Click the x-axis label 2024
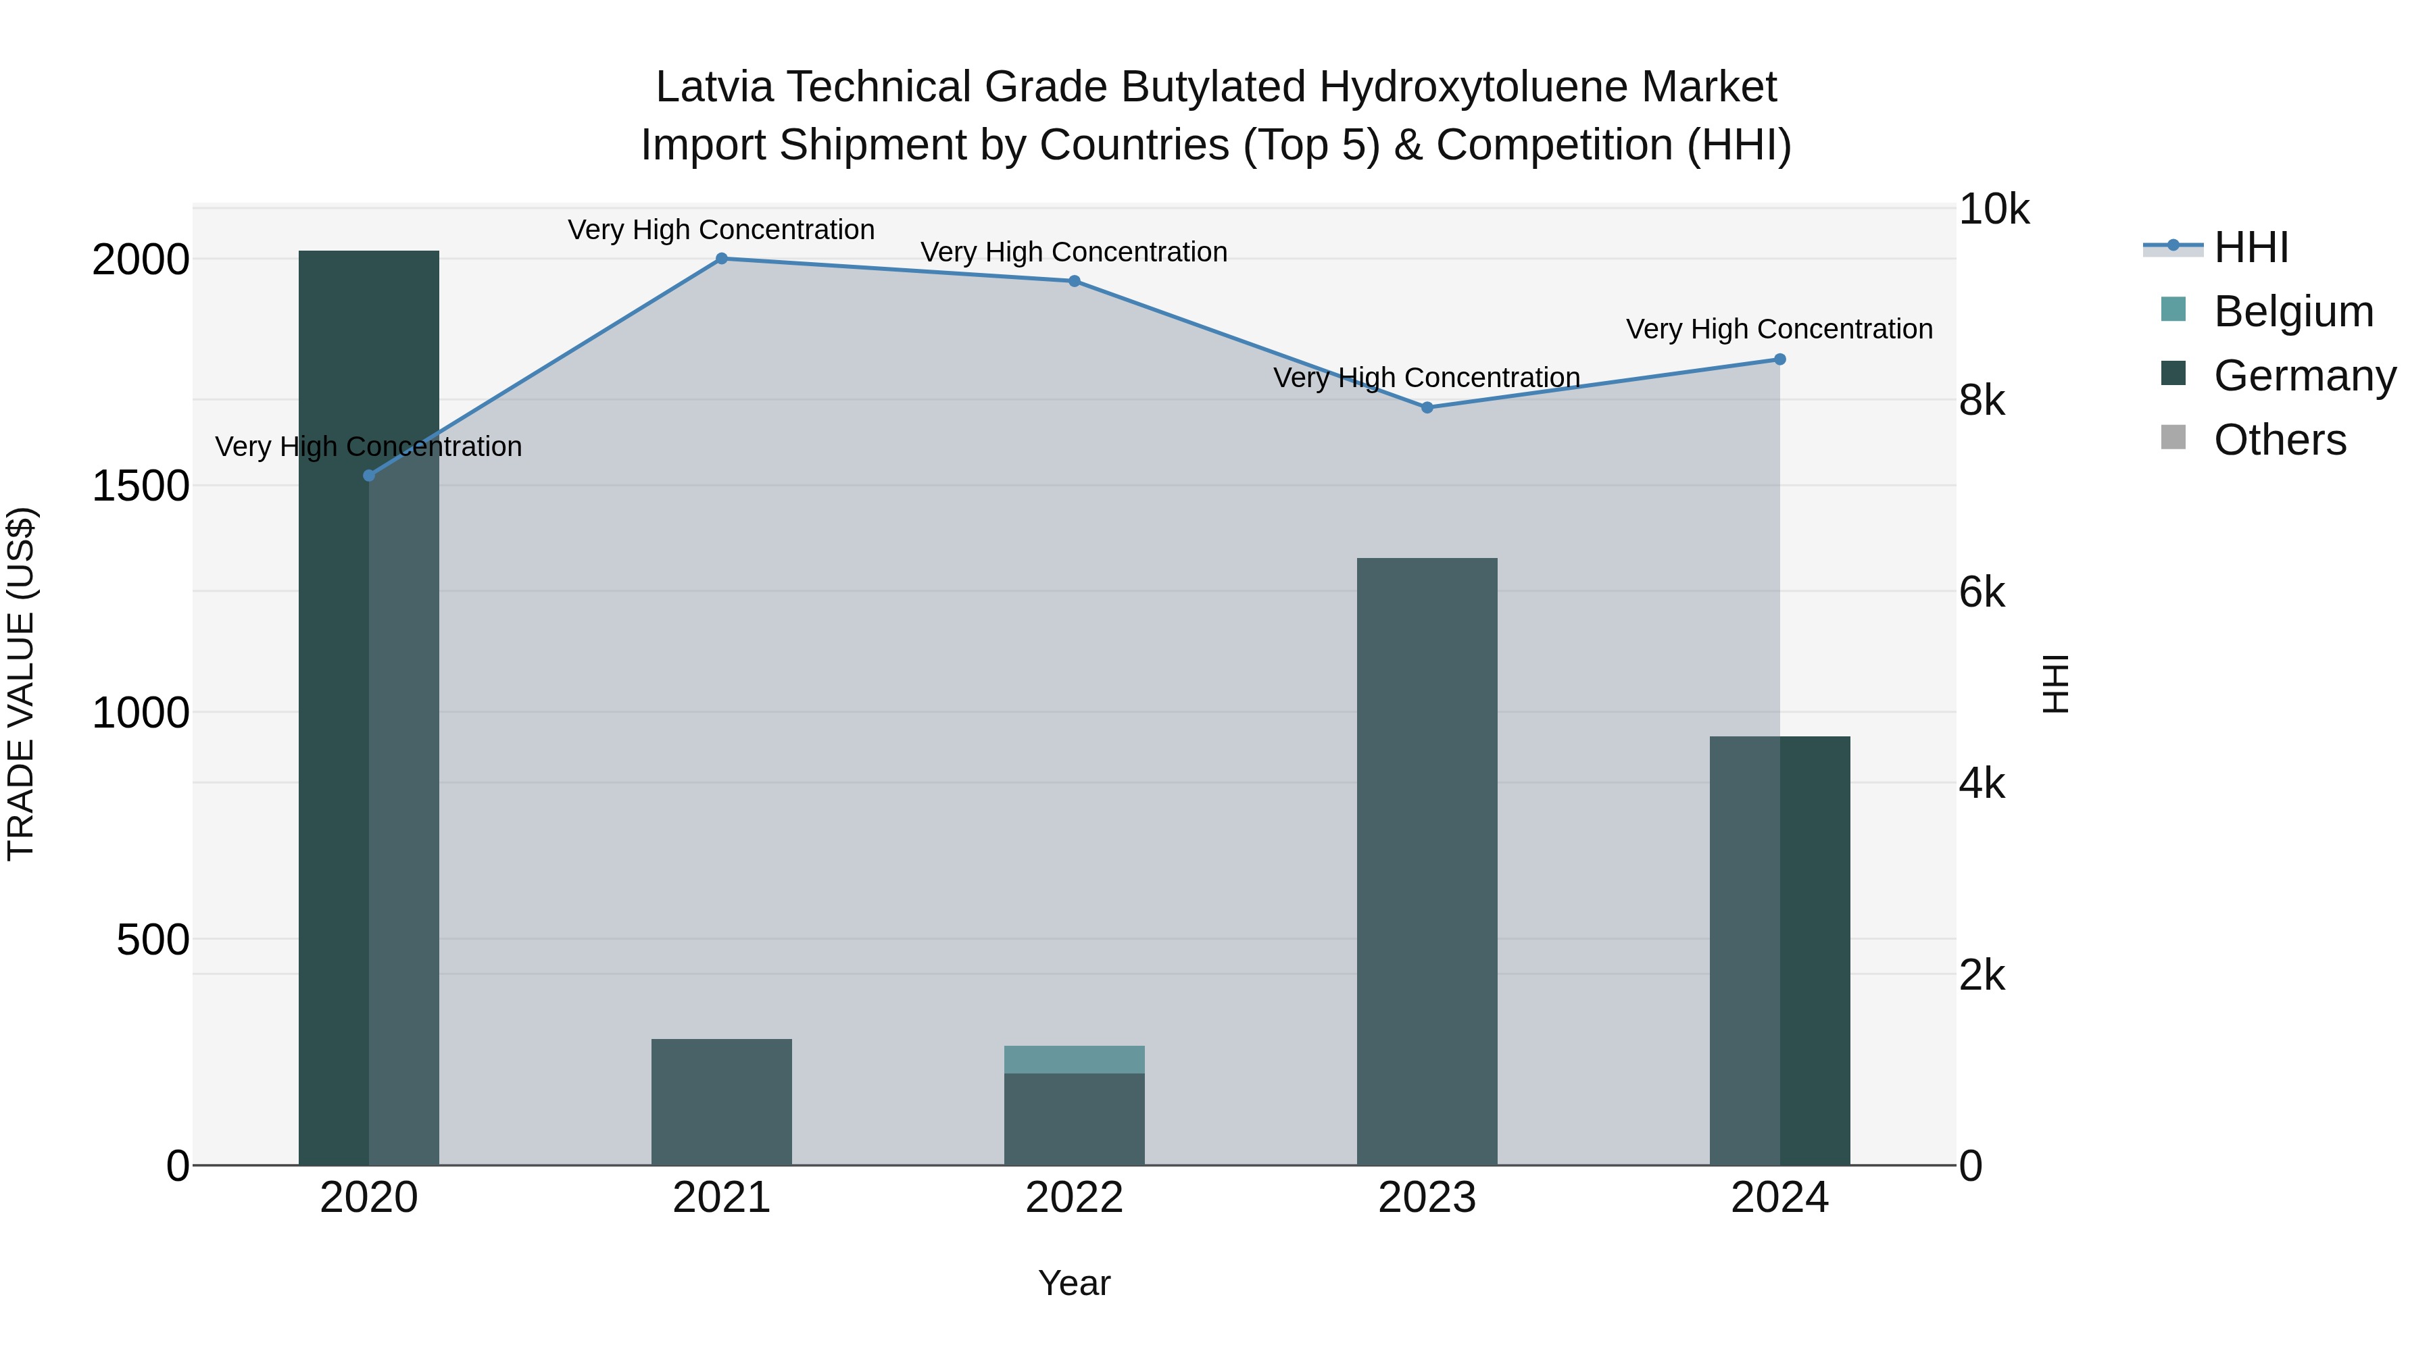The height and width of the screenshot is (1368, 2433). click(1779, 1198)
